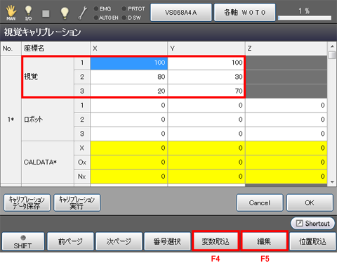Click CALDATA Nx row yellow Z cell
Screen dimensions: 337x263
point(286,177)
